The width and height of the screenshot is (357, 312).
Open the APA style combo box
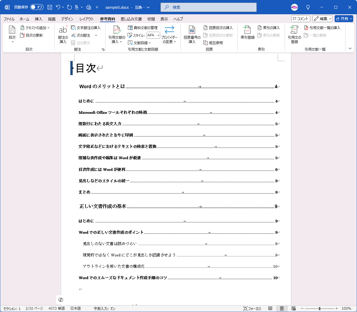(153, 35)
